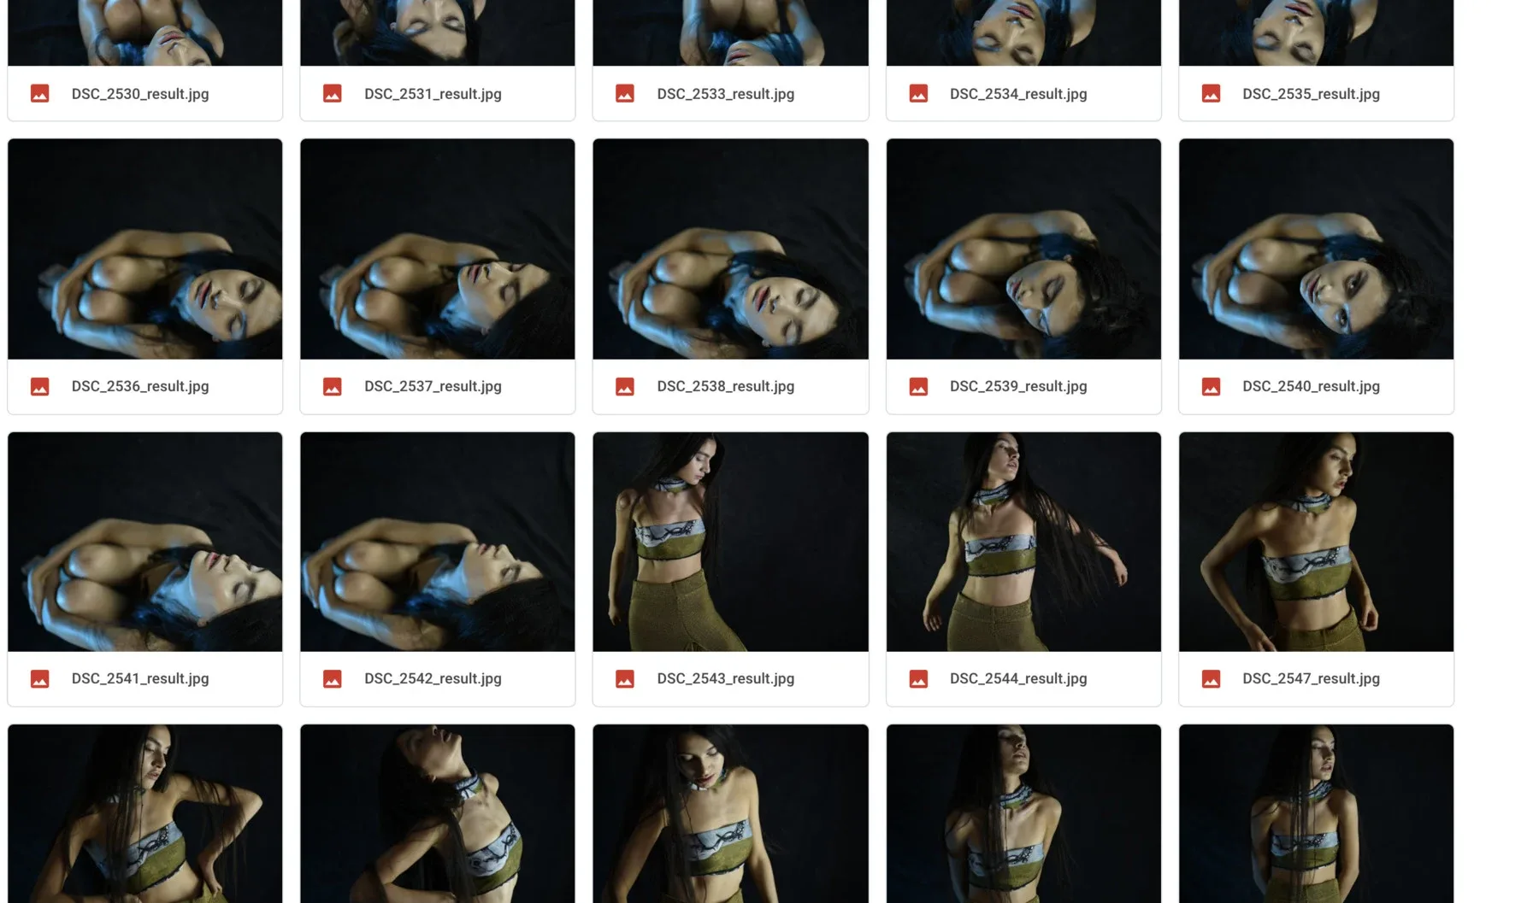Click the DSC_2535_result.jpg file name
1539x903 pixels.
click(1311, 94)
